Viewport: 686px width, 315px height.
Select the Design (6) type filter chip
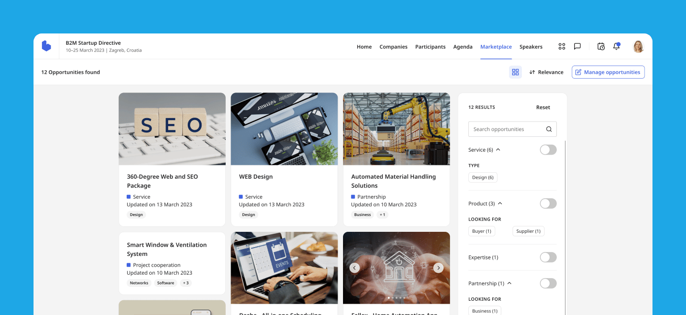coord(482,177)
